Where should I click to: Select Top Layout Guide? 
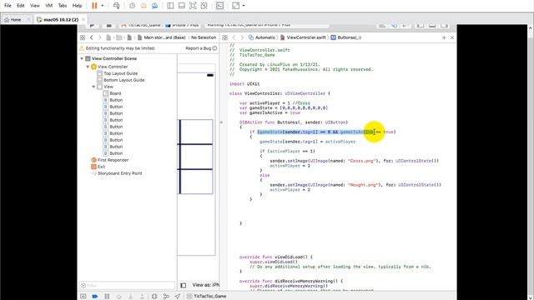pyautogui.click(x=120, y=73)
